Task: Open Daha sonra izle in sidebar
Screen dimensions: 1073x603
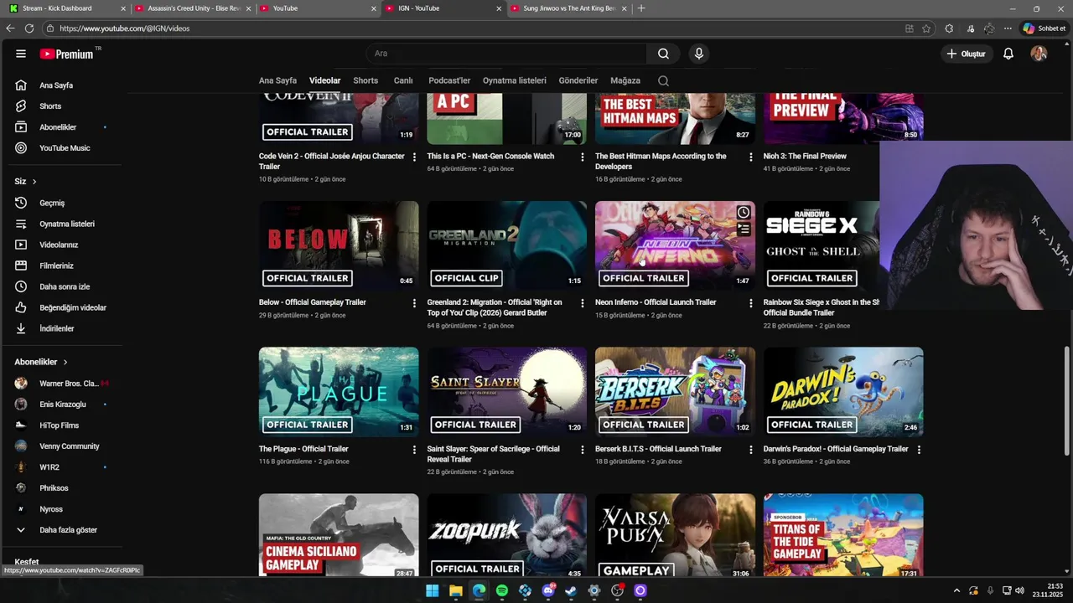Action: (63, 286)
